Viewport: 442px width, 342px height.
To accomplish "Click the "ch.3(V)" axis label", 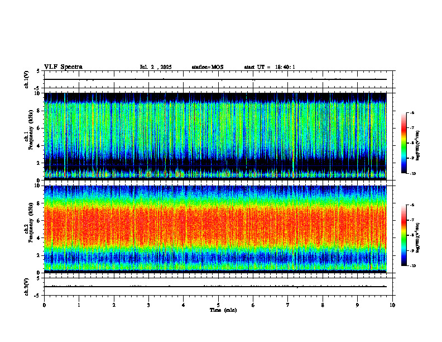I will 26,287.
